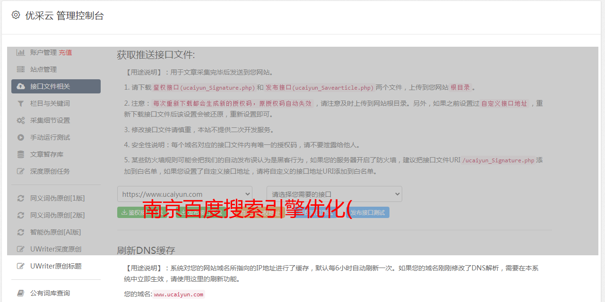The image size is (605, 302).
Task: Click the 获取推送接口文件 heading
Action: coord(156,55)
